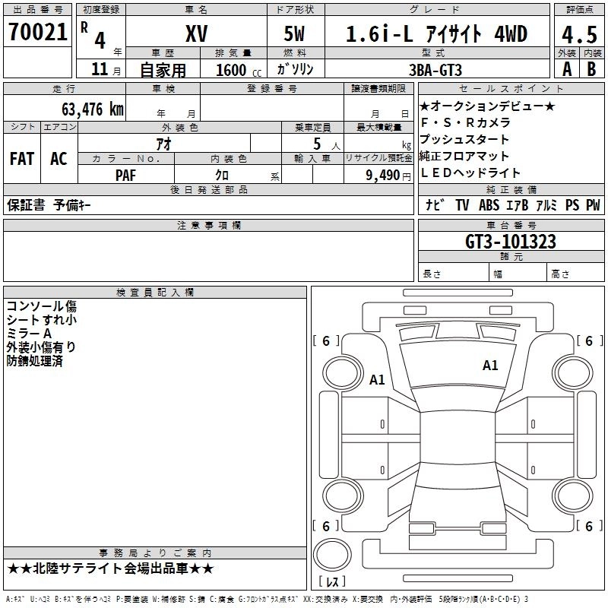Screen dimensions: 608x608
Task: Click the fuel type ガソリン
Action: point(296,69)
